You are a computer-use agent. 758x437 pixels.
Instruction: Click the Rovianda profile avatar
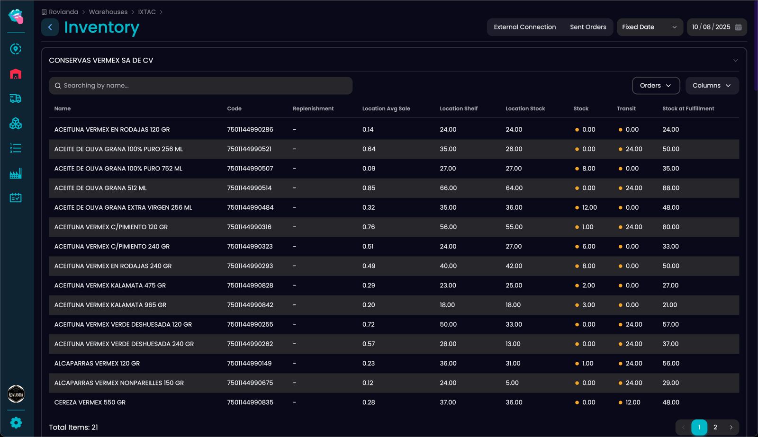(x=16, y=394)
